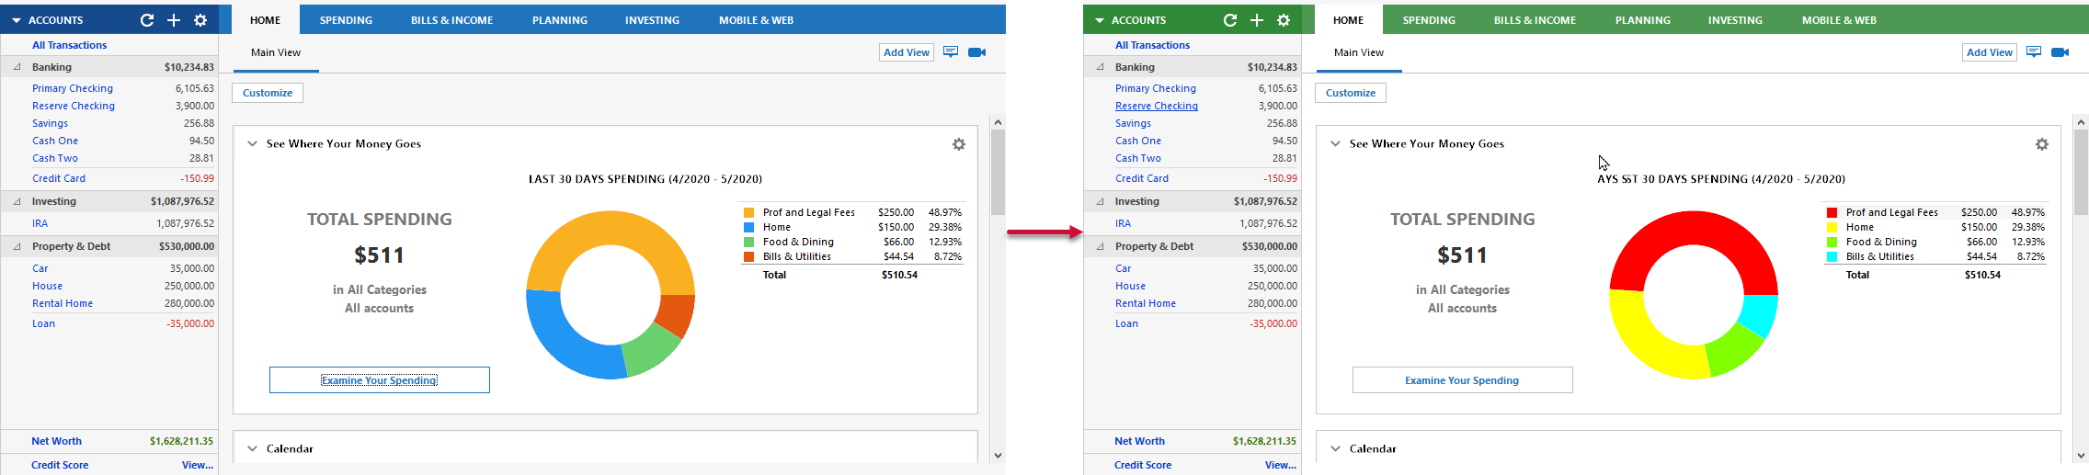
Task: Collapse Investing group in green-themed sidebar
Action: pos(1100,201)
